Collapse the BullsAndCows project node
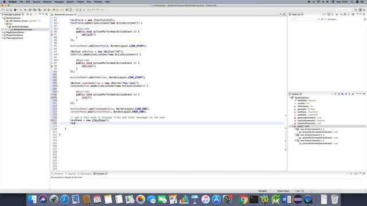Viewport: 367px width, 206px height. pos(2,18)
